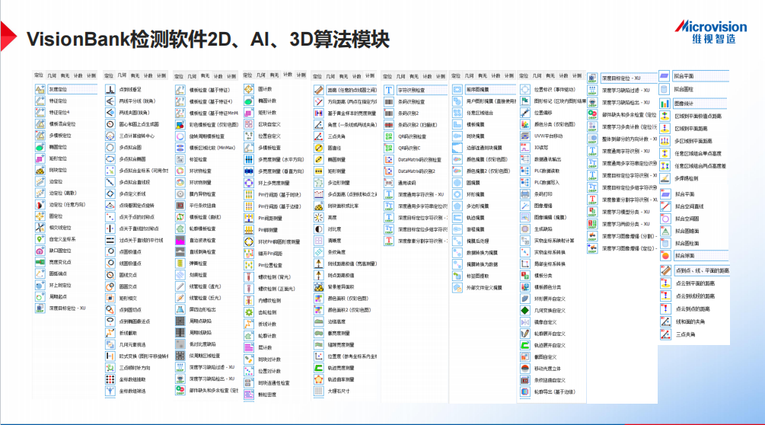Click the 条码识别检查 barcode icon
This screenshot has width=765, height=425.
[389, 101]
